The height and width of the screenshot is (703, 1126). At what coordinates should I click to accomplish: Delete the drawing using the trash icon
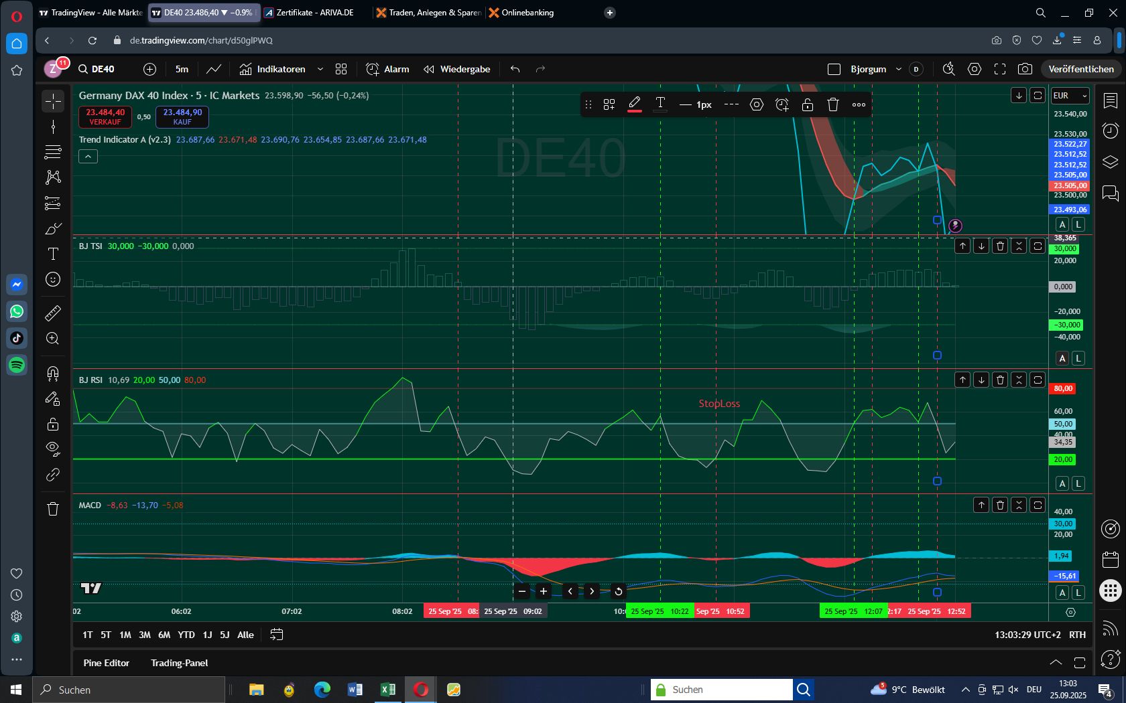click(x=832, y=104)
